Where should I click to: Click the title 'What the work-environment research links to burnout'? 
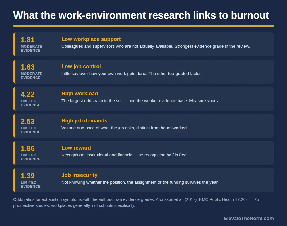pos(141,15)
